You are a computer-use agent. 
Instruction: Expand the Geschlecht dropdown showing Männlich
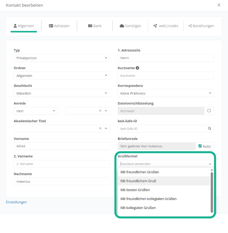pyautogui.click(x=62, y=93)
